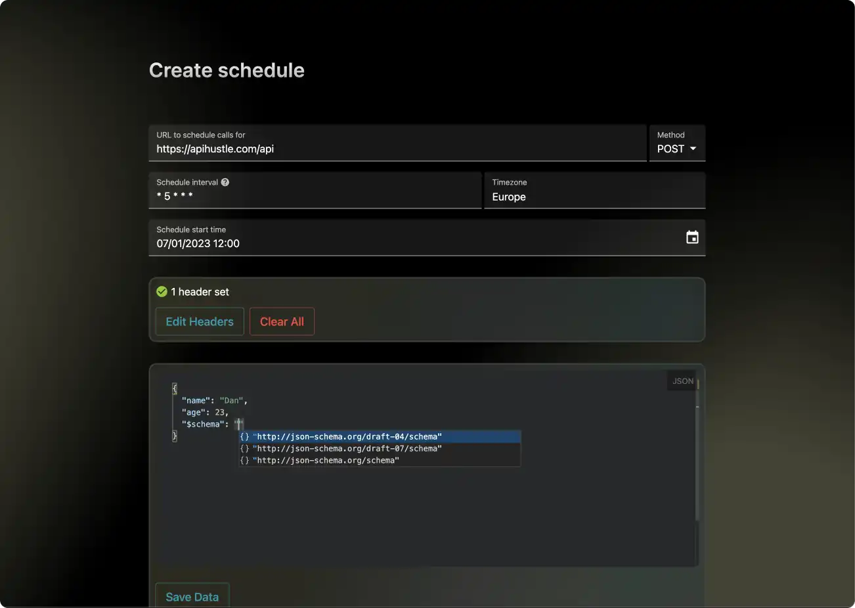Open the calendar picker for Schedule start time

(x=692, y=237)
